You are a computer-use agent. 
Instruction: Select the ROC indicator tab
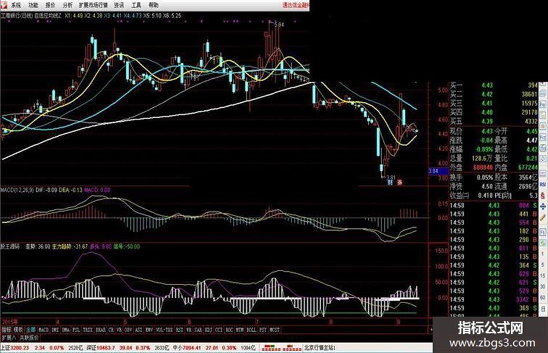[x=229, y=330]
